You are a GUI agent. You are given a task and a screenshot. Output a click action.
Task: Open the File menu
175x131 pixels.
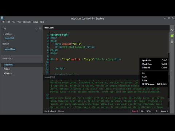[x=3, y=22]
